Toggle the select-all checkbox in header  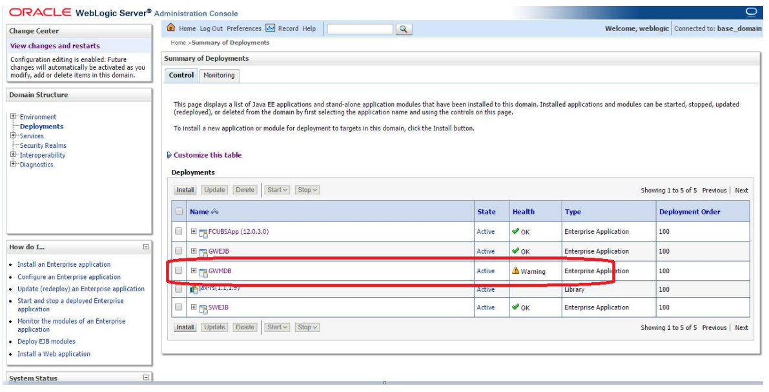(179, 211)
